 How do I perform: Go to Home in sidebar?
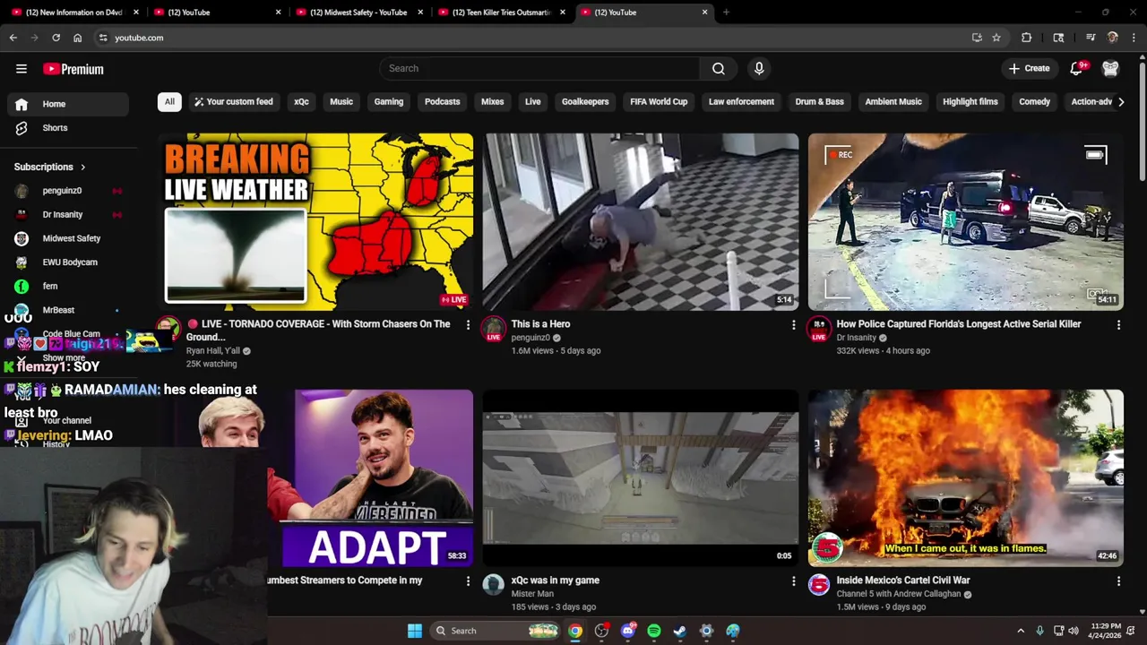click(68, 104)
